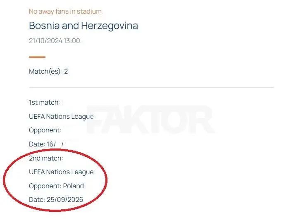This screenshot has height=223, width=286.
Task: Click the "Match(es):" label
Action: 45,72
